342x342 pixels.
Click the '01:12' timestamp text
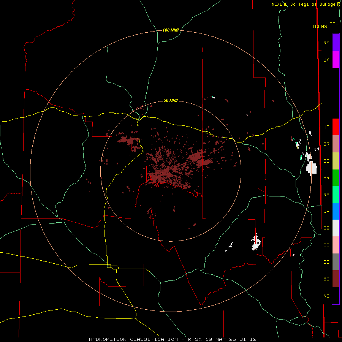coord(248,339)
